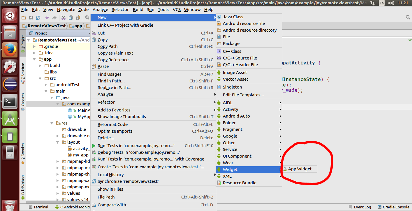Click the Open folder toolbar icon

pos(24,18)
